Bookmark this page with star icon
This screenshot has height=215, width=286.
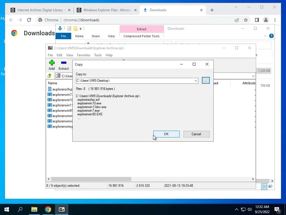pos(246,20)
